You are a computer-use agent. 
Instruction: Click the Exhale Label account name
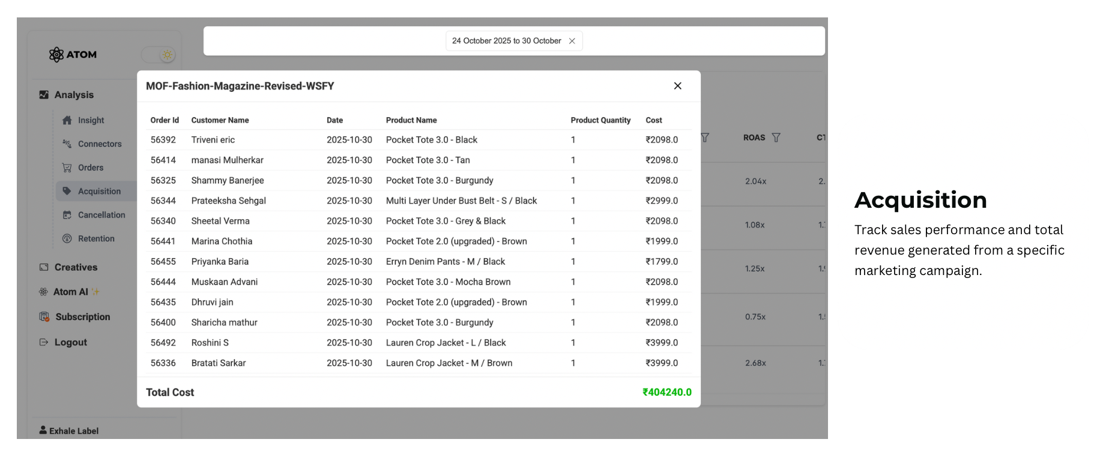(73, 431)
